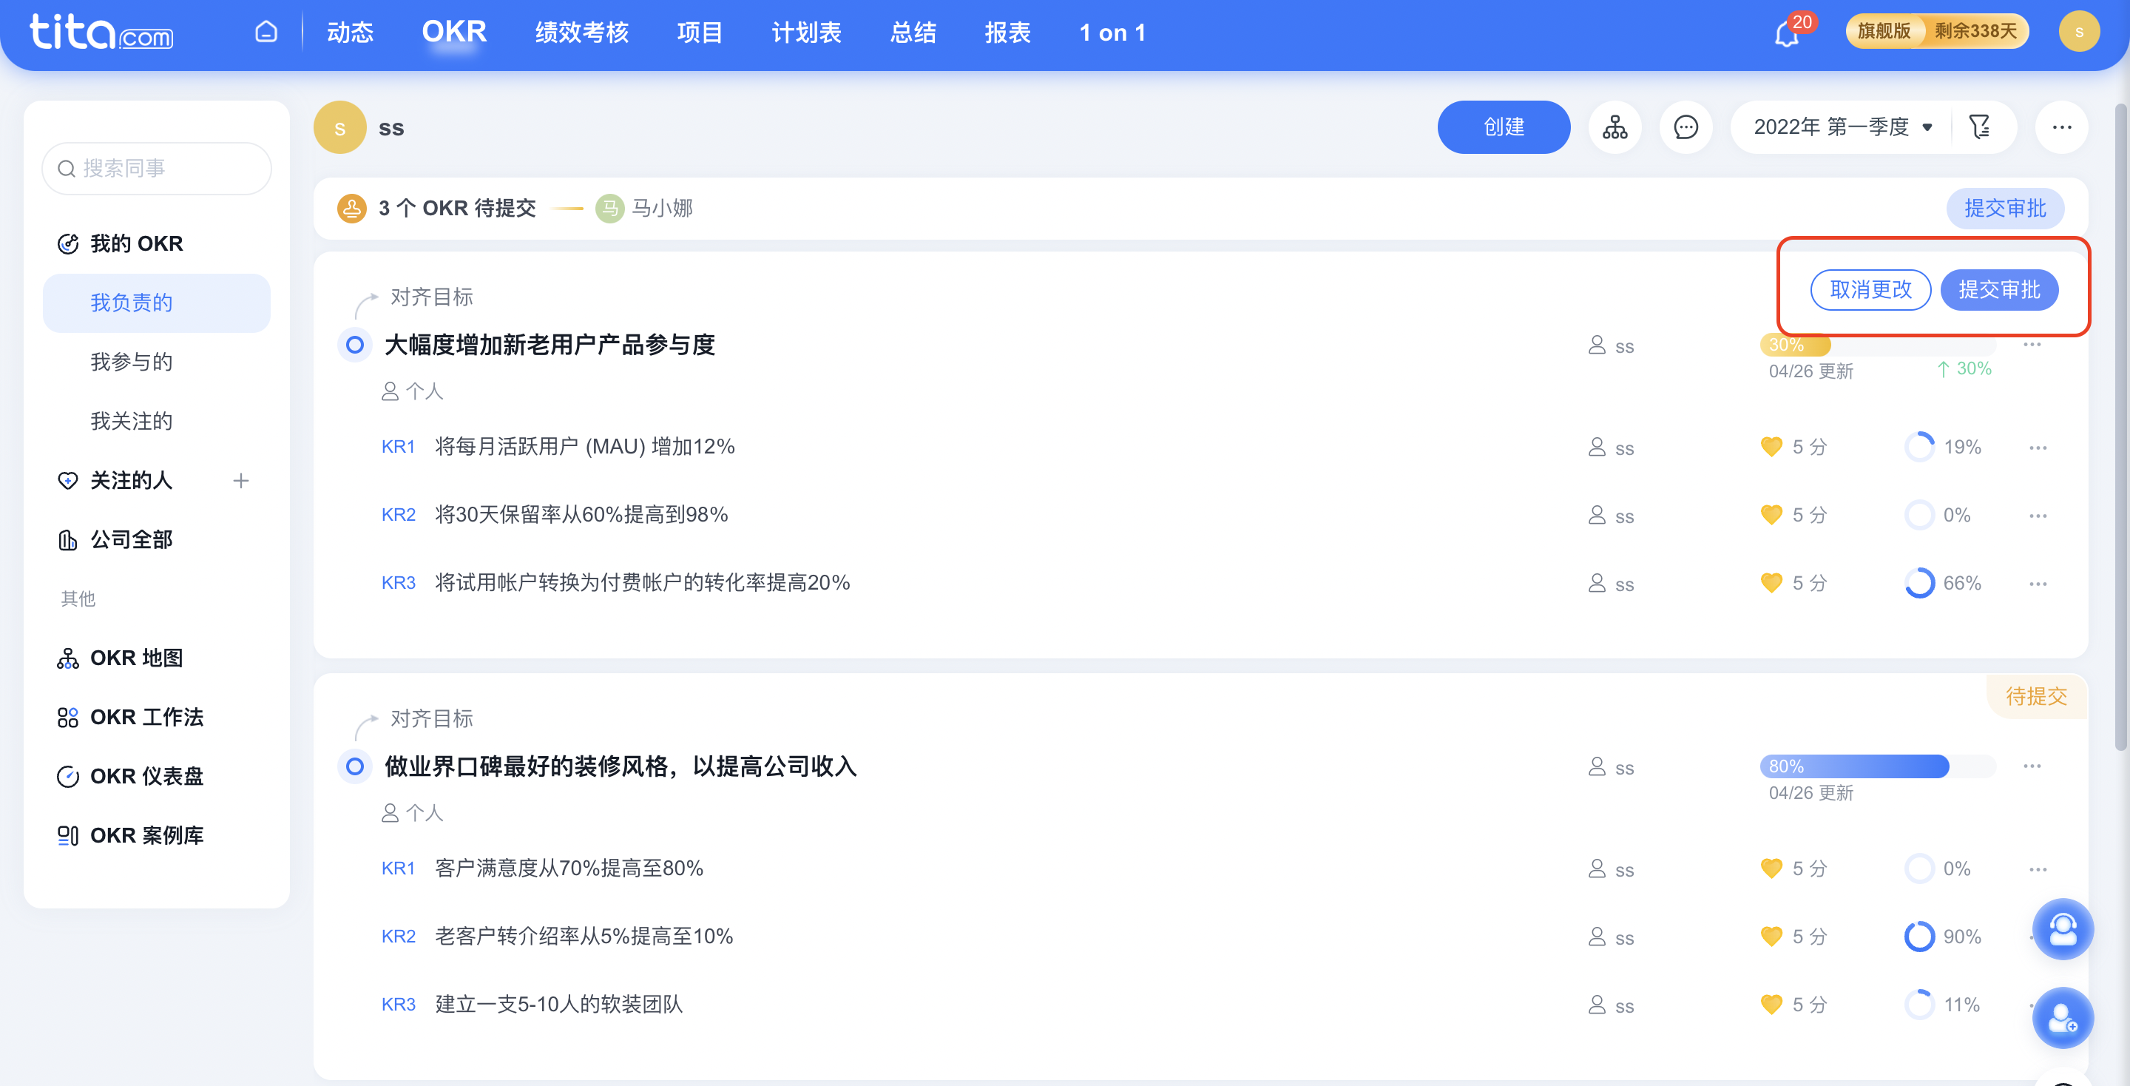Select 我负责的 in the sidebar
Screen dimensions: 2130x1086
pyautogui.click(x=156, y=303)
